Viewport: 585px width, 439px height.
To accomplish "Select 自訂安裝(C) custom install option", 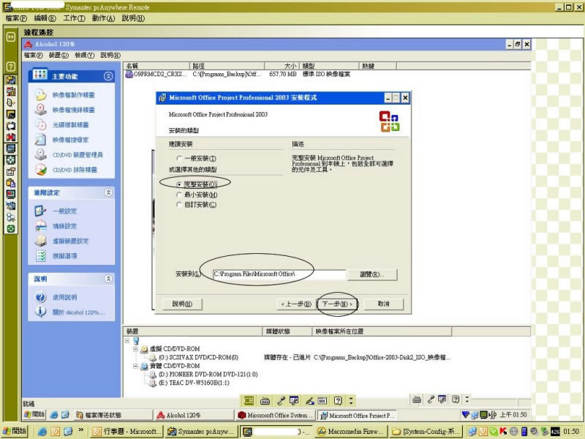I will pyautogui.click(x=179, y=205).
